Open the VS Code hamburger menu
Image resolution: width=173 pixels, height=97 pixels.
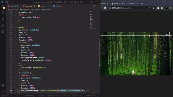7,2
